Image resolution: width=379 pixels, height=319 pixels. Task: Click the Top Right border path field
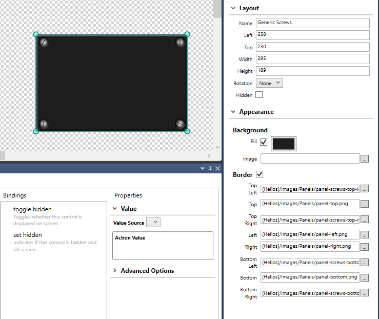pos(310,220)
